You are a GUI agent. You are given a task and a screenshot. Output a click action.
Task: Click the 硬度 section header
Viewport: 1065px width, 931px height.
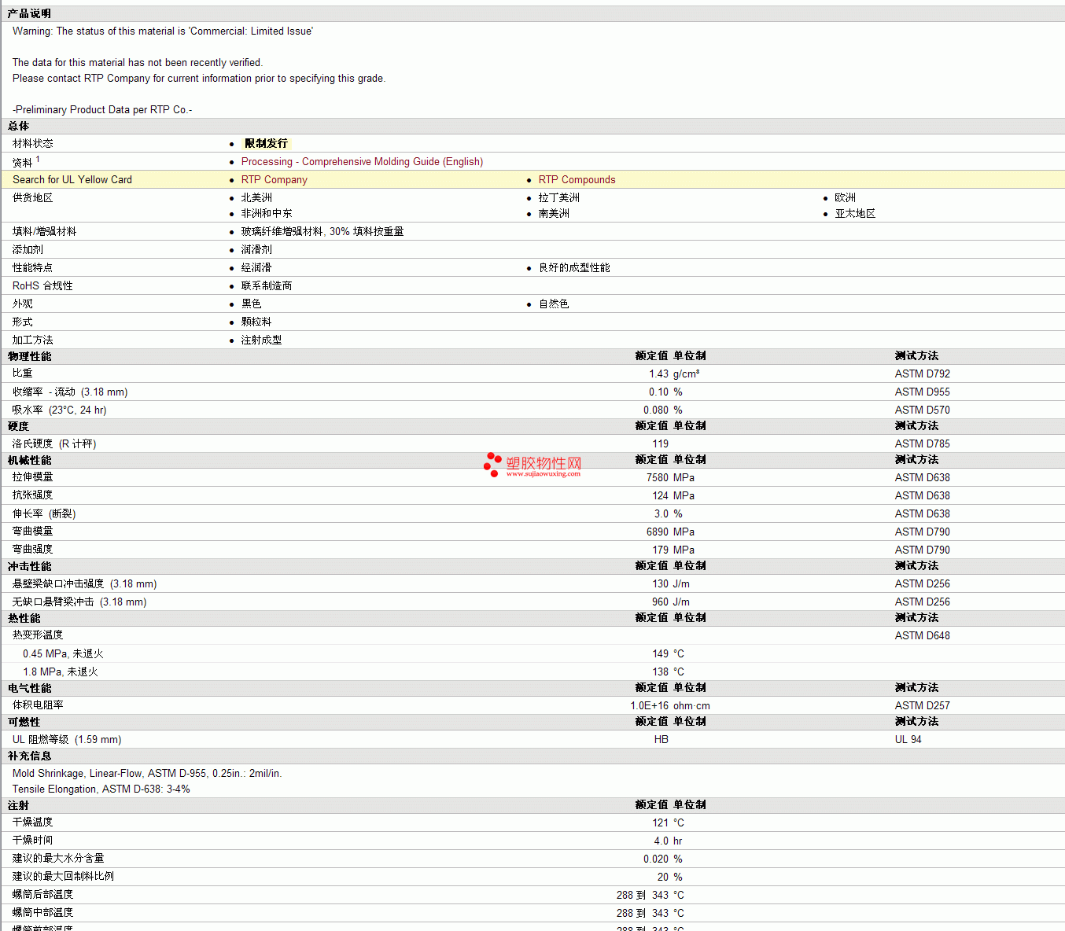(19, 426)
